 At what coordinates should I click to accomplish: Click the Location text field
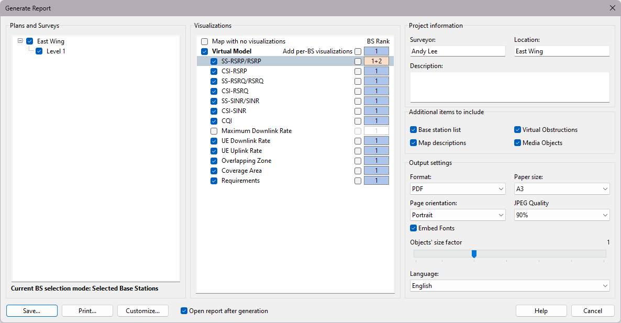coord(561,51)
